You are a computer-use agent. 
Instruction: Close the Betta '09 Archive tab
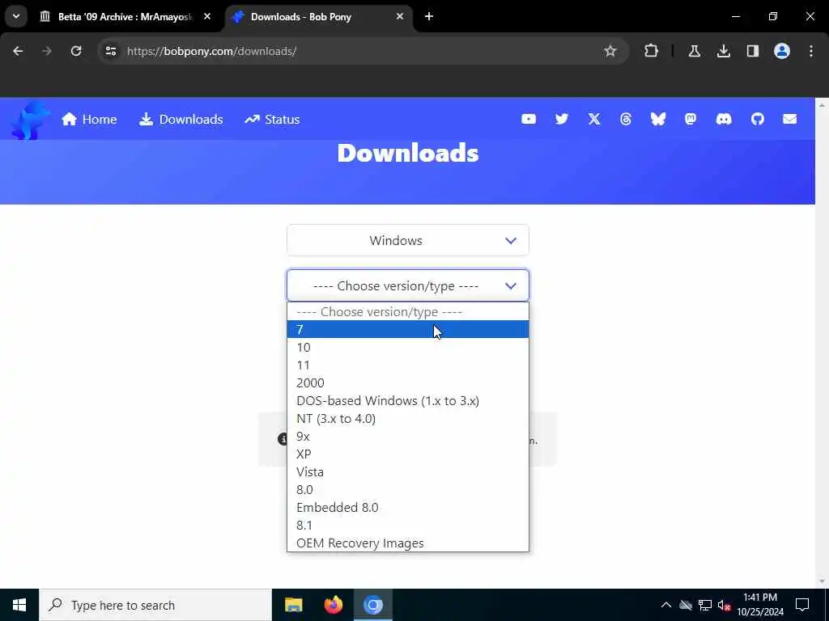(x=207, y=16)
